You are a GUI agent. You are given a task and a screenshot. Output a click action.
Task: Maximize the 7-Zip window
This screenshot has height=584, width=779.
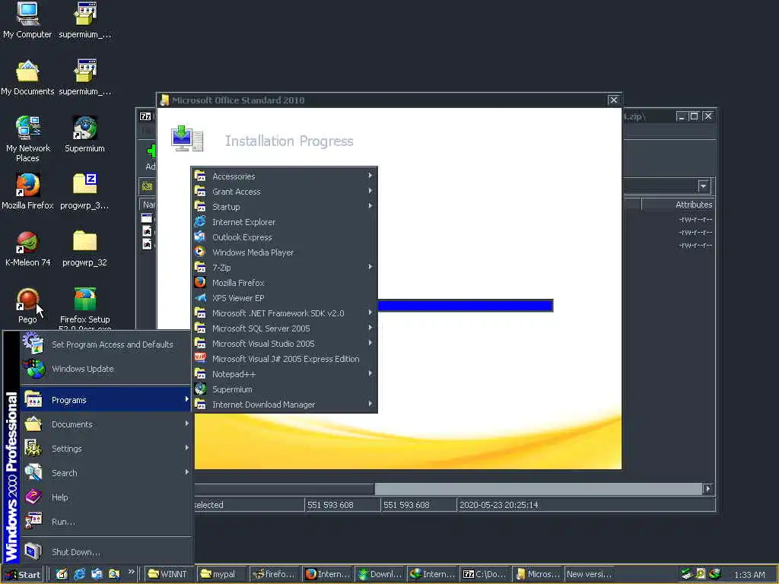[694, 116]
